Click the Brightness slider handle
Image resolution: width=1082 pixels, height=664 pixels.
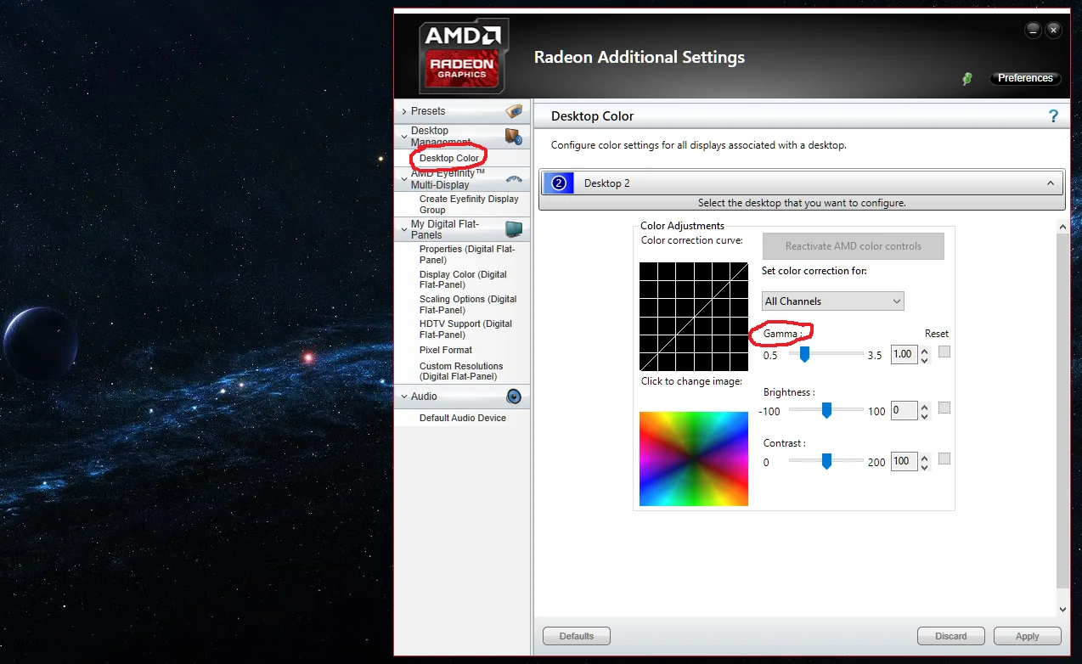tap(826, 411)
